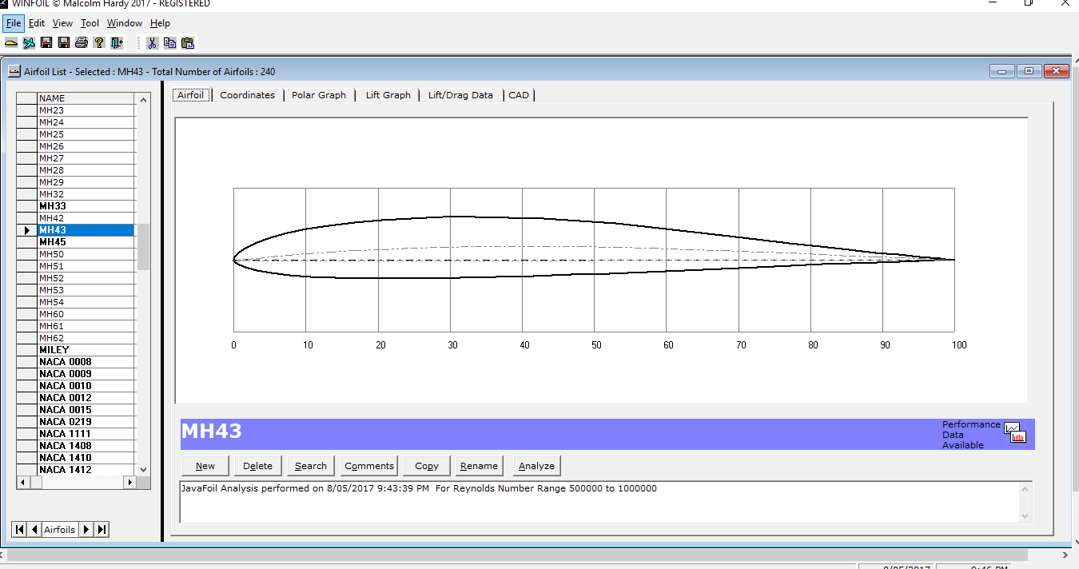Click the first floppy disk import icon

(46, 42)
